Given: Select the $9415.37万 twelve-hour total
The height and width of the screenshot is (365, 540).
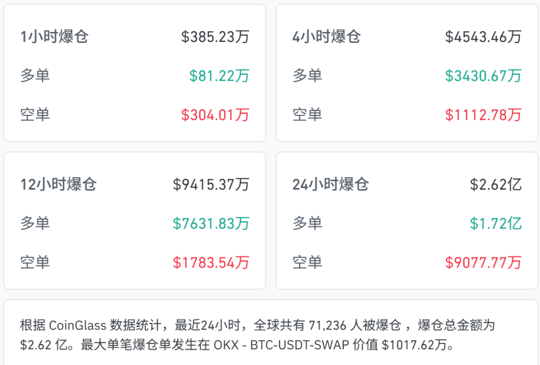Looking at the screenshot, I should pyautogui.click(x=211, y=184).
